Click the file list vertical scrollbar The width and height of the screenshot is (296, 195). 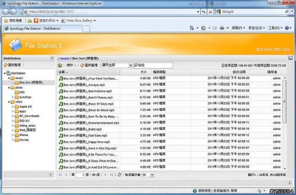pyautogui.click(x=284, y=102)
